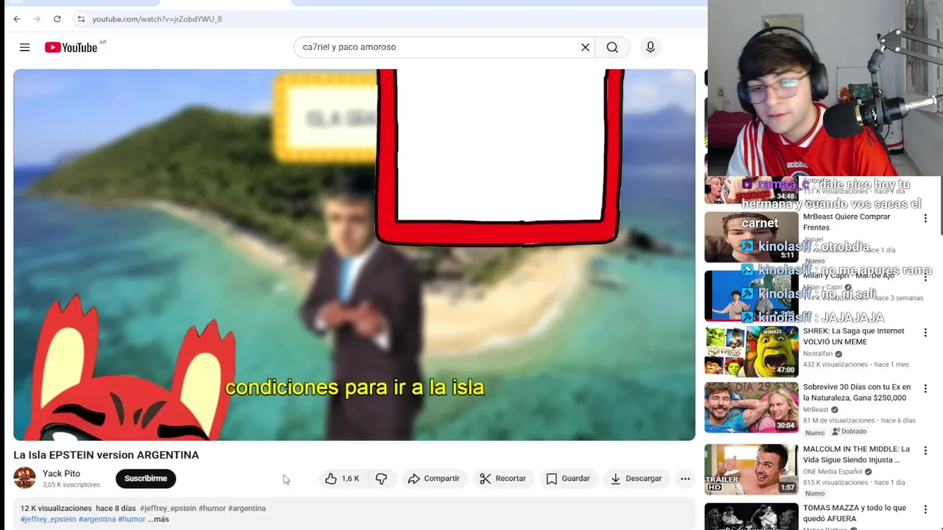Click the Doblado badge on MrBeast video
943x530 pixels.
pos(849,431)
